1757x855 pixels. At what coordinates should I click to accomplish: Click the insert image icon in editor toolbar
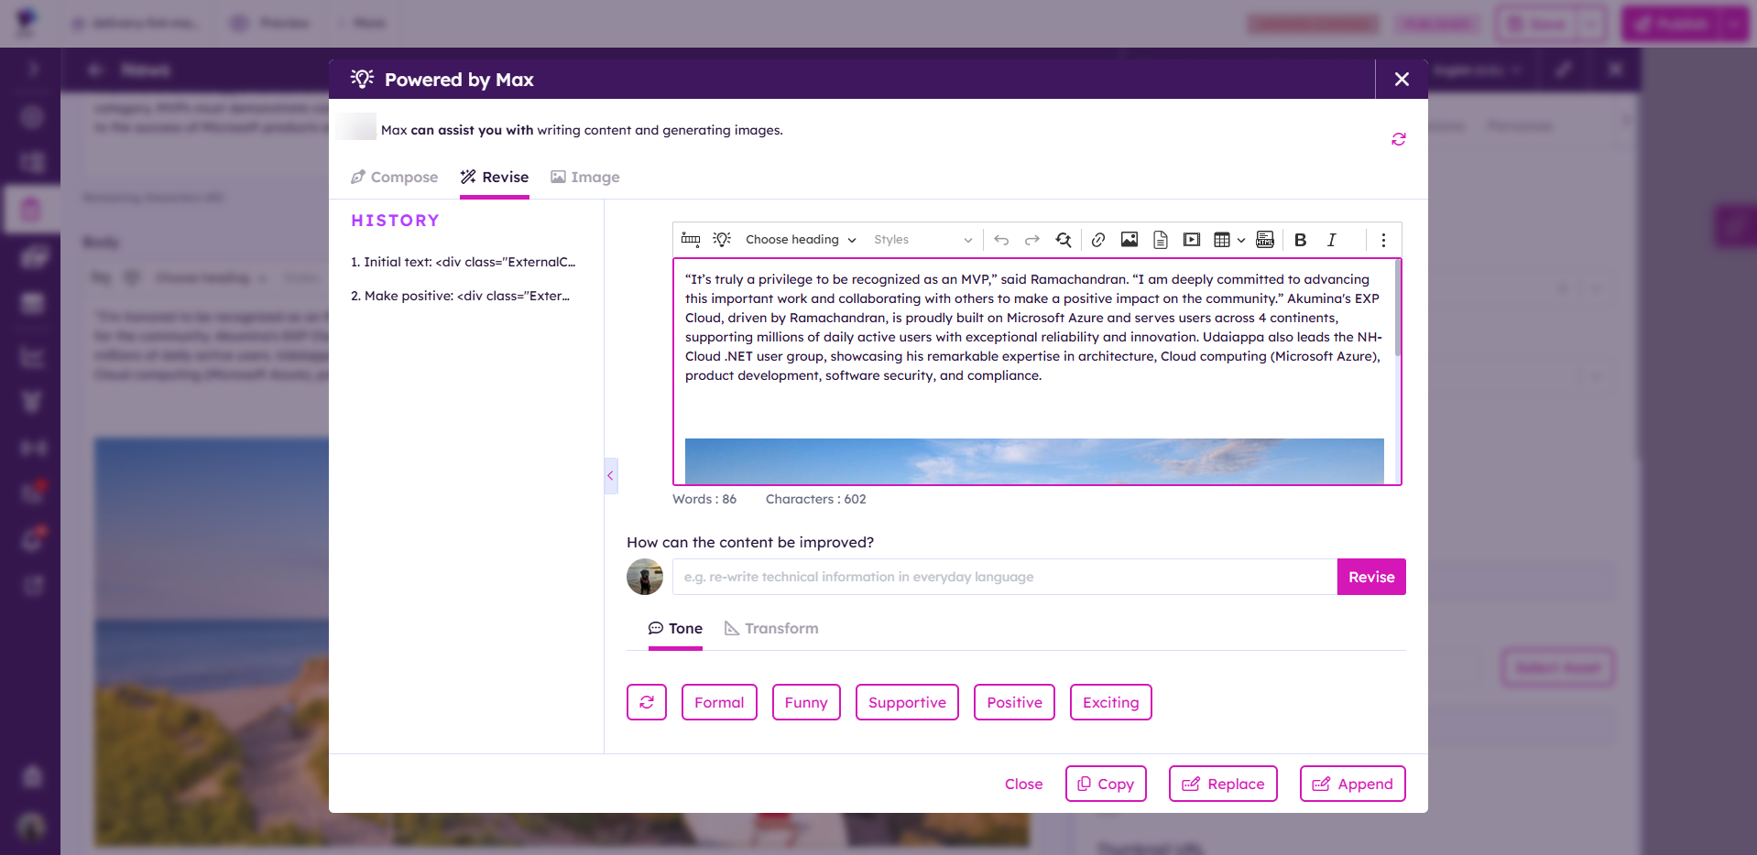(1129, 240)
